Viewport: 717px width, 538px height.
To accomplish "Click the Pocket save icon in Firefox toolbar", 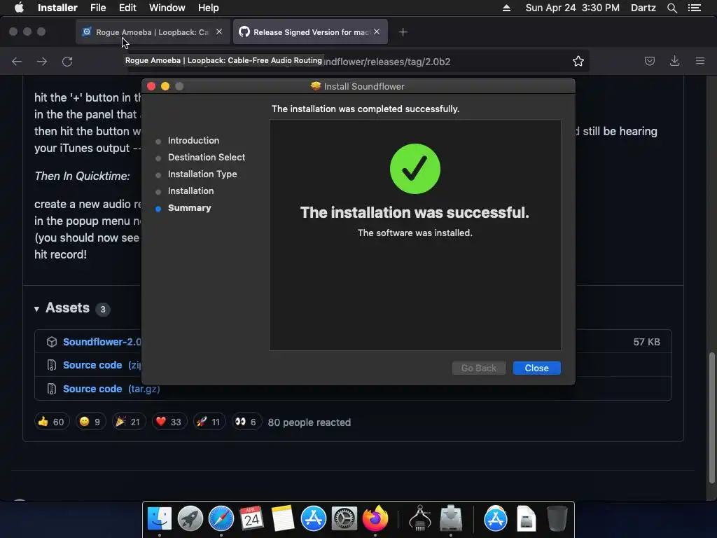I will 649,61.
